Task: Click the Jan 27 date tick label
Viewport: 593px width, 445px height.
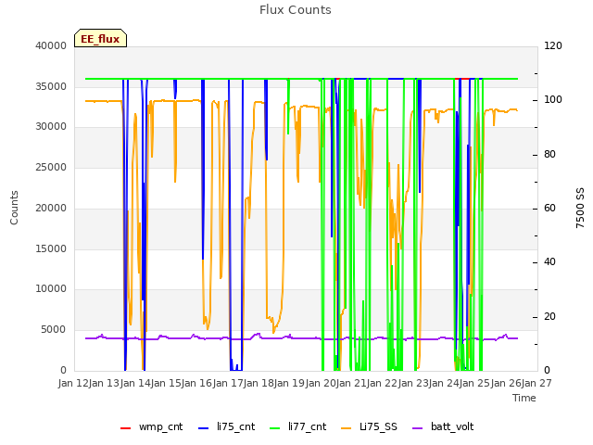Action: (x=536, y=383)
